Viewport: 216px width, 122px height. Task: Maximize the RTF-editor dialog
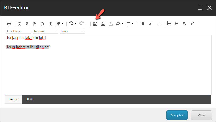click(x=200, y=8)
